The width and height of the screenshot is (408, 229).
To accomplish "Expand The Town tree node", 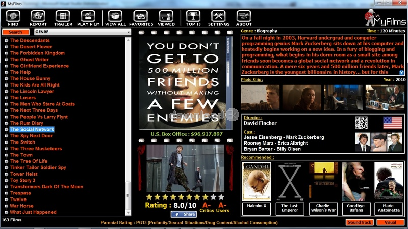I will click(6, 155).
